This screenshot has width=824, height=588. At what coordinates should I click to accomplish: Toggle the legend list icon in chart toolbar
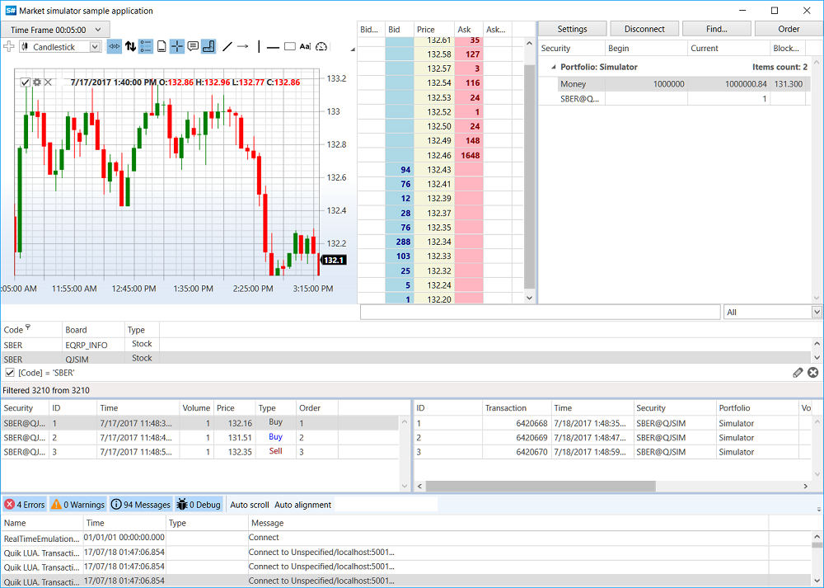[x=146, y=47]
